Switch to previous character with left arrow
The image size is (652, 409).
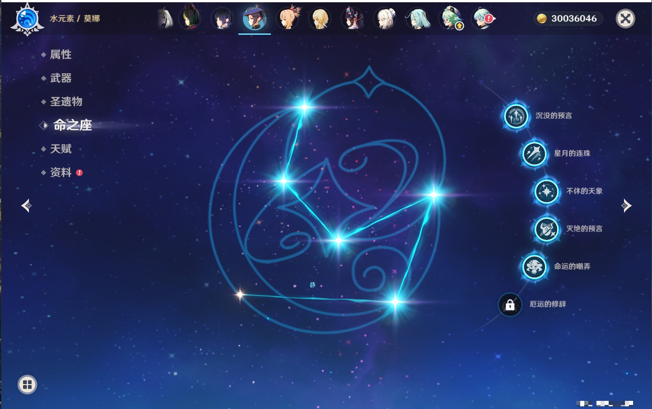coord(26,206)
